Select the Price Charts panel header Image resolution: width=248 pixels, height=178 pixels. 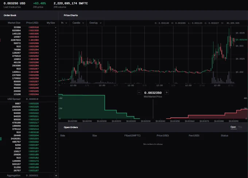tap(71, 15)
